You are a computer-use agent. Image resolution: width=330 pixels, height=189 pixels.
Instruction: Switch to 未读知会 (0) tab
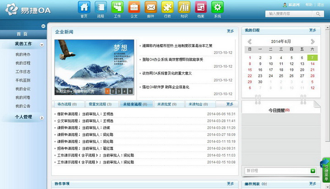[x=200, y=104]
